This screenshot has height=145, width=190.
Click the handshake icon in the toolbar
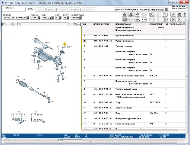click(x=137, y=15)
